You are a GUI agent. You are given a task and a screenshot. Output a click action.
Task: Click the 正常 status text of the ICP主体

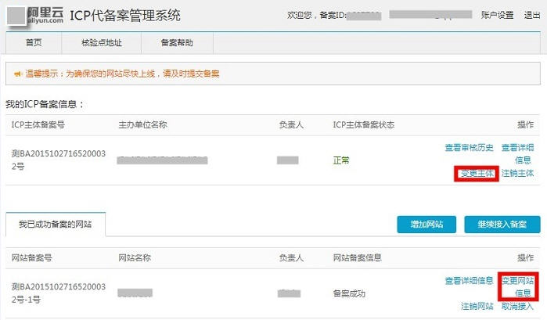click(341, 160)
